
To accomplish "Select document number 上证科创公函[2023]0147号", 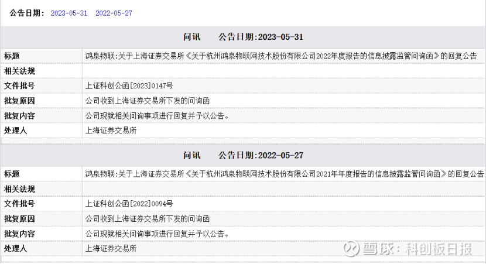I will [x=129, y=86].
